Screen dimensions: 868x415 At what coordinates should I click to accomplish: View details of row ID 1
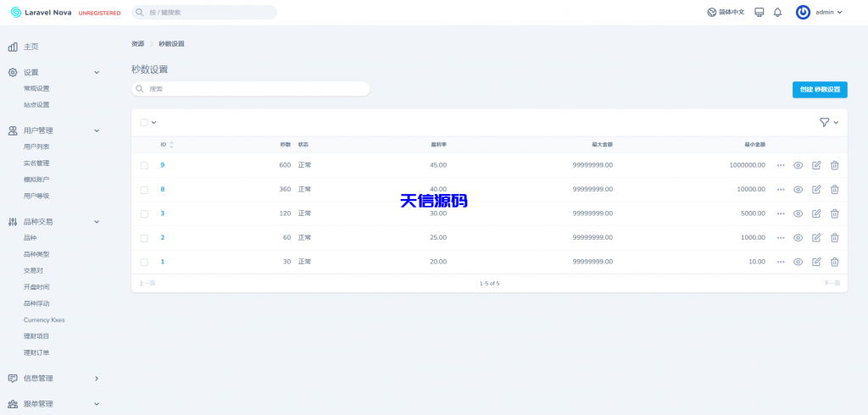[798, 262]
